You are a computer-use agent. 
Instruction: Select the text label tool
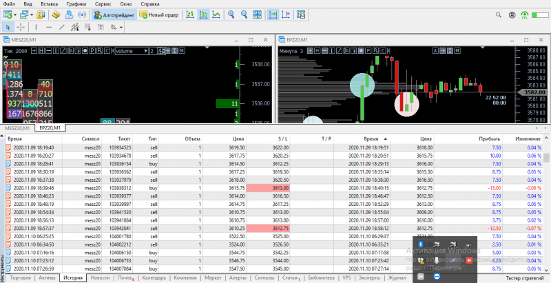101,27
